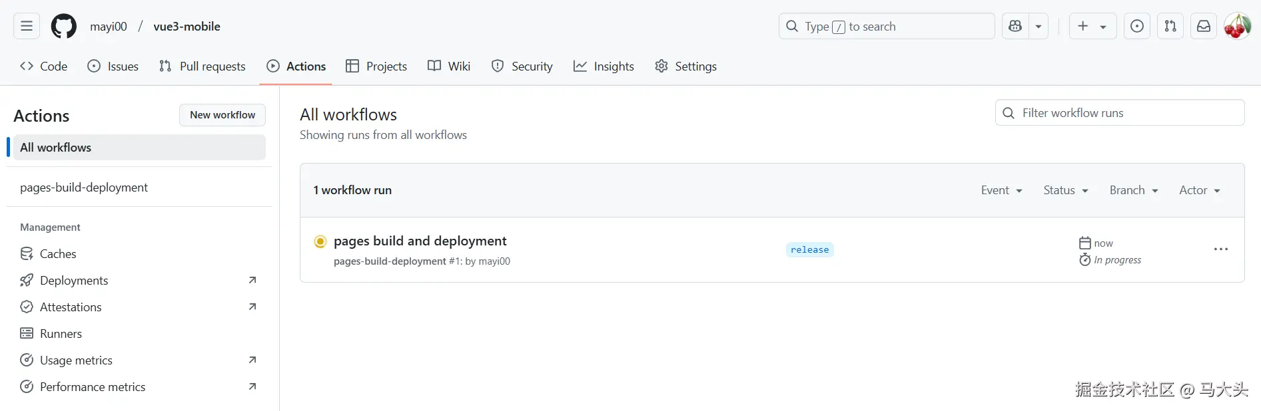Screen dimensions: 1261x411
Task: Expand the Copilot dropdown arrow
Action: click(x=1039, y=26)
